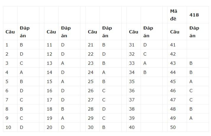Image resolution: width=211 pixels, height=136 pixels.
Task: Select question number 1 cell
Action: click(x=7, y=45)
